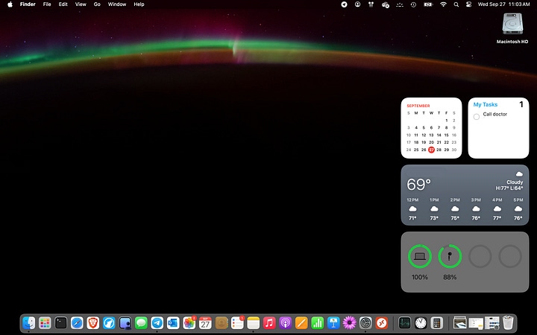
Task: Click the 3PM forecast in weather widget
Action: (x=476, y=209)
